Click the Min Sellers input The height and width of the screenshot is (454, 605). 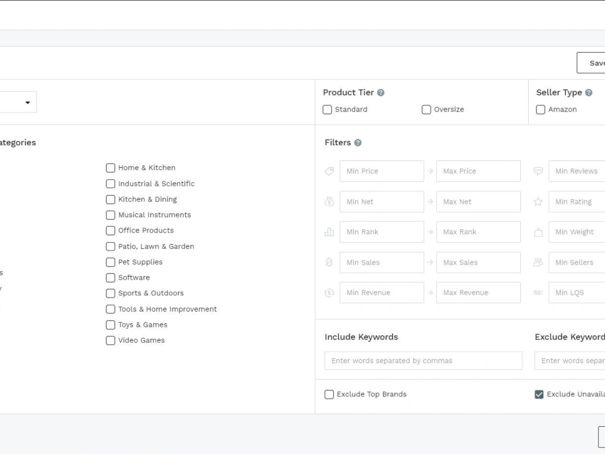[x=577, y=263]
